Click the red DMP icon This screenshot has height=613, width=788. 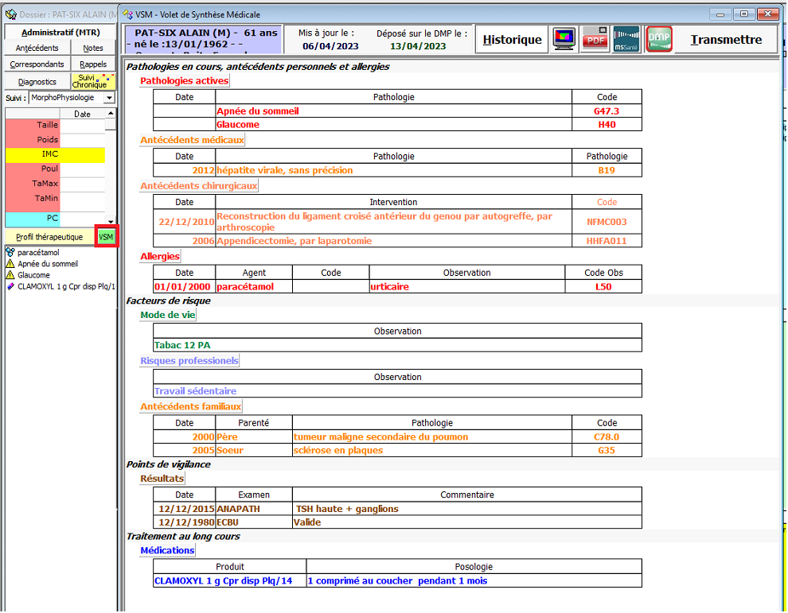coord(659,39)
